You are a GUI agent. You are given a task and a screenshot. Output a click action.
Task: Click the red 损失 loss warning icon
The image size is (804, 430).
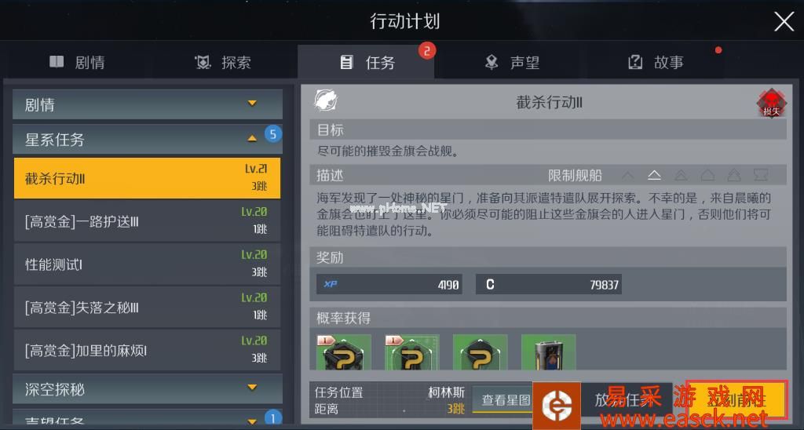(x=771, y=103)
